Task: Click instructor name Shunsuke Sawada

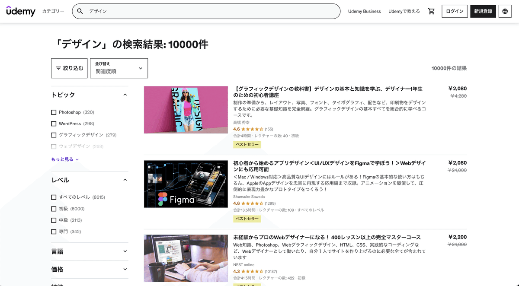Action: click(248, 197)
